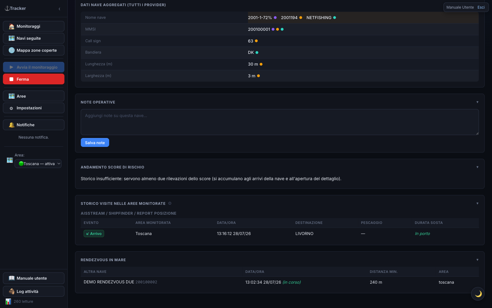Viewport: 492px width, 308px height.
Task: Collapse the Storico visite nelle aree monitorate section
Action: click(x=477, y=203)
